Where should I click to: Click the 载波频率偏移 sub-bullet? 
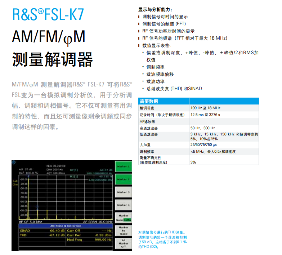(160, 74)
